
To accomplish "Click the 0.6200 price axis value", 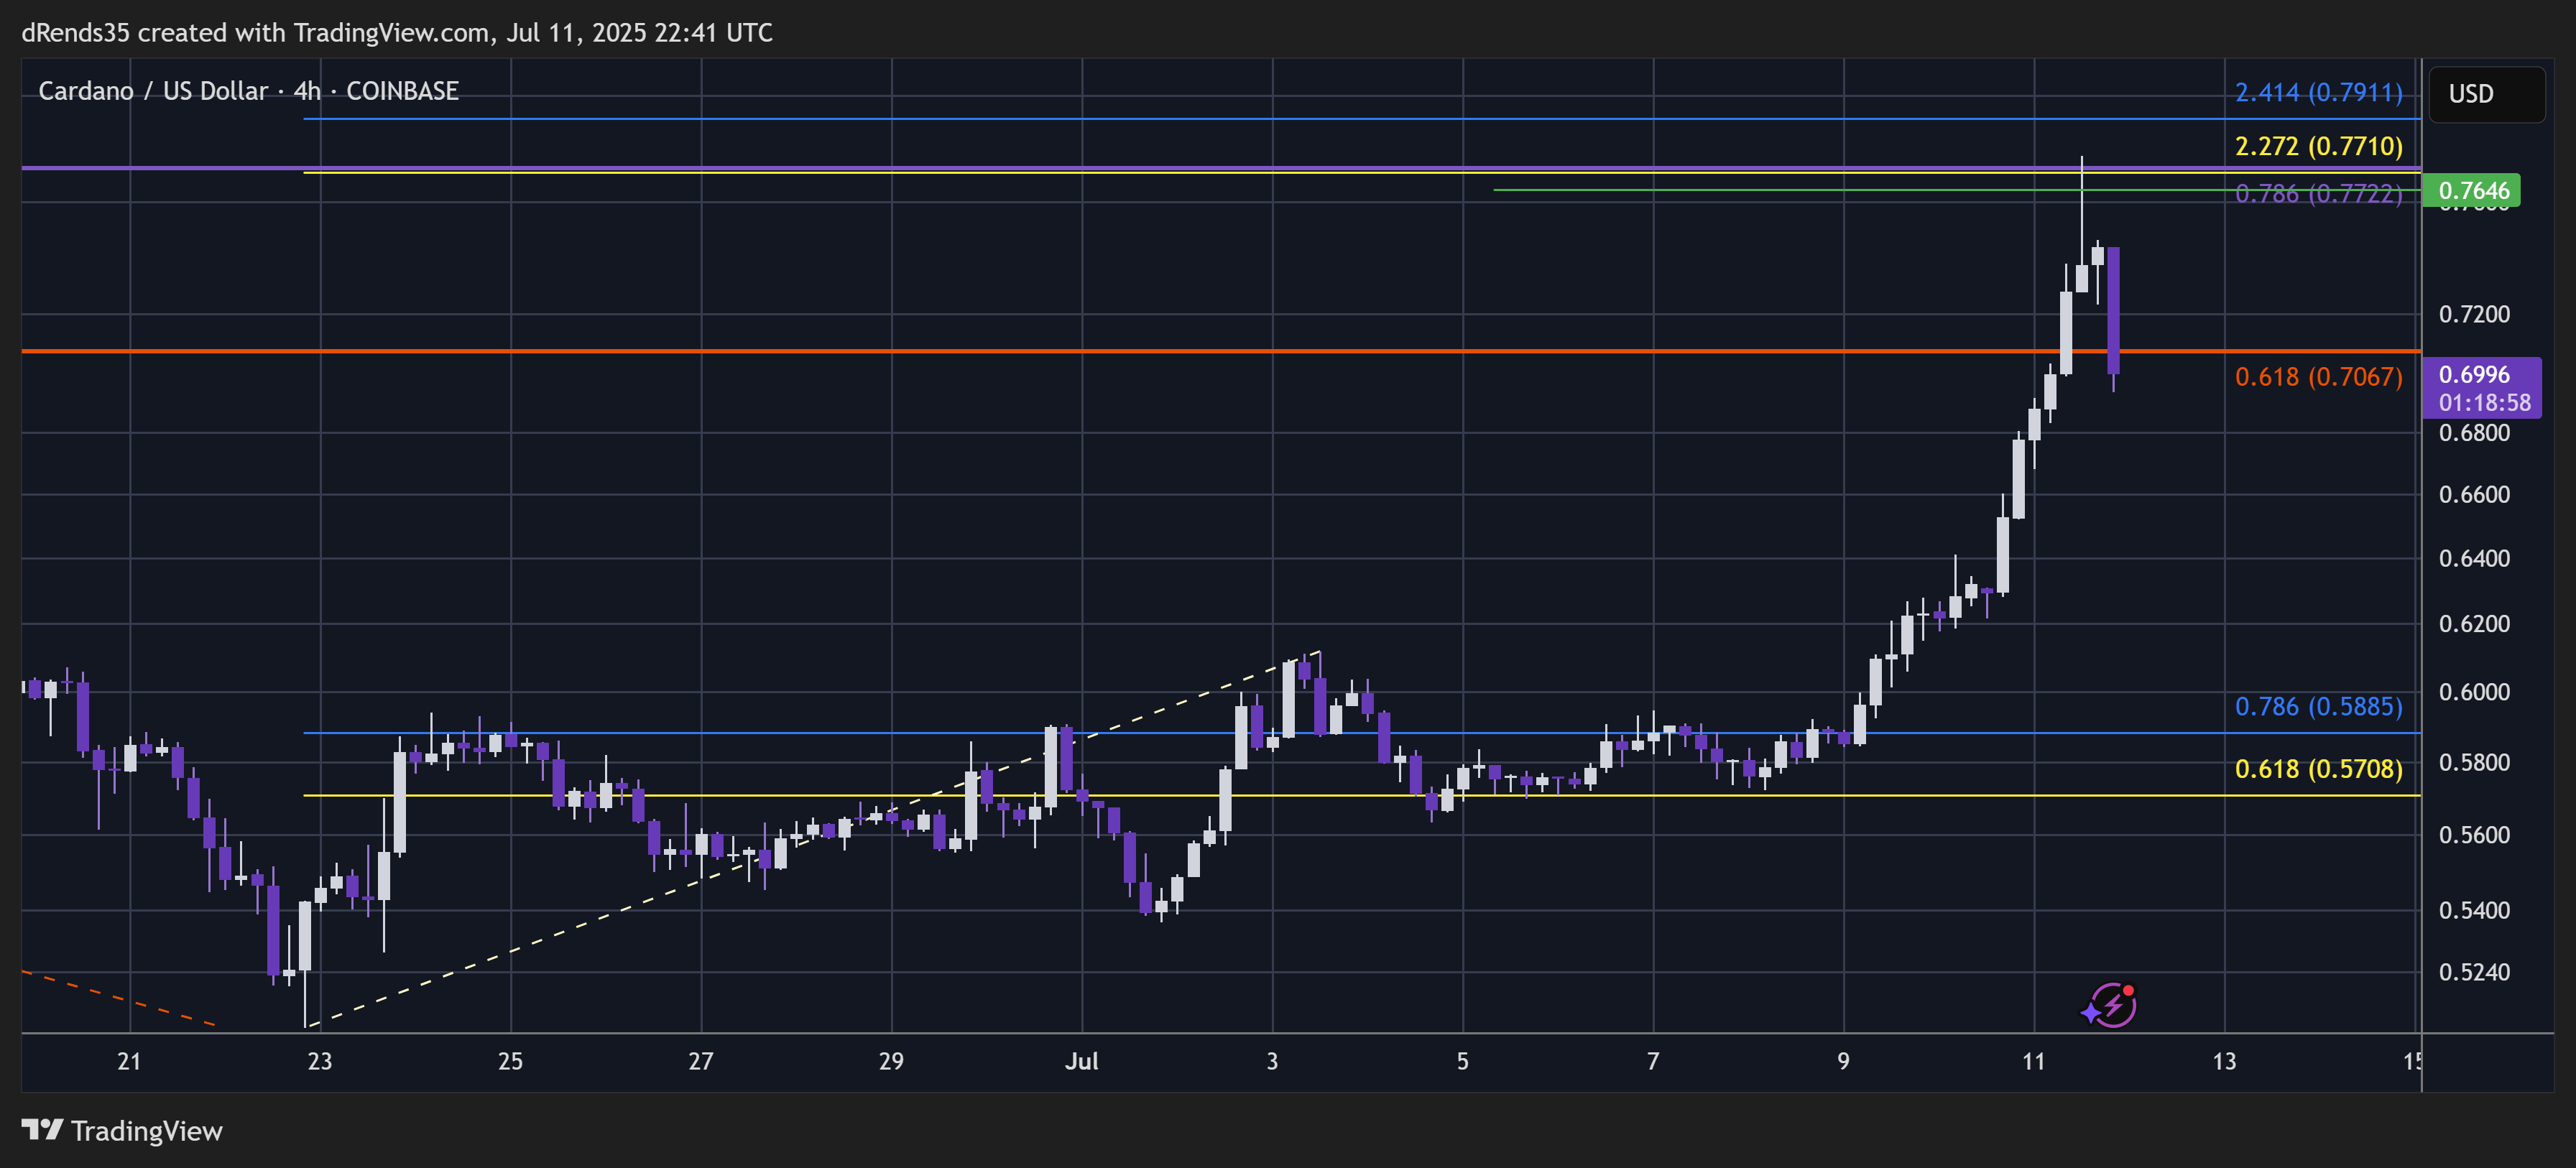I will coord(2474,624).
